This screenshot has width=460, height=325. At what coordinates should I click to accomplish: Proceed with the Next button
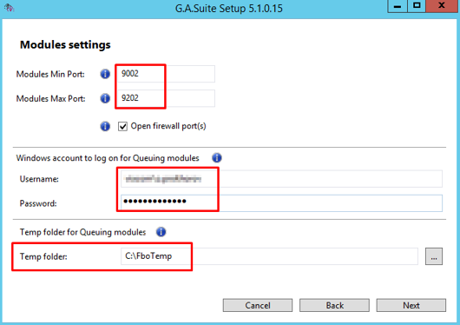point(411,305)
